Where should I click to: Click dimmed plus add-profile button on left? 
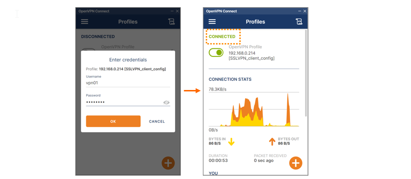point(168,163)
